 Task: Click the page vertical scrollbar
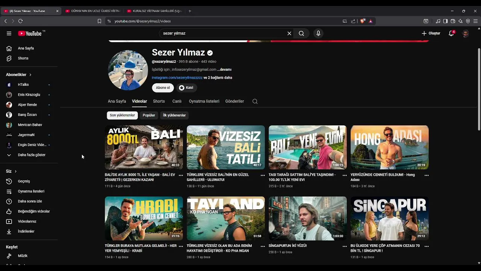coord(479,89)
